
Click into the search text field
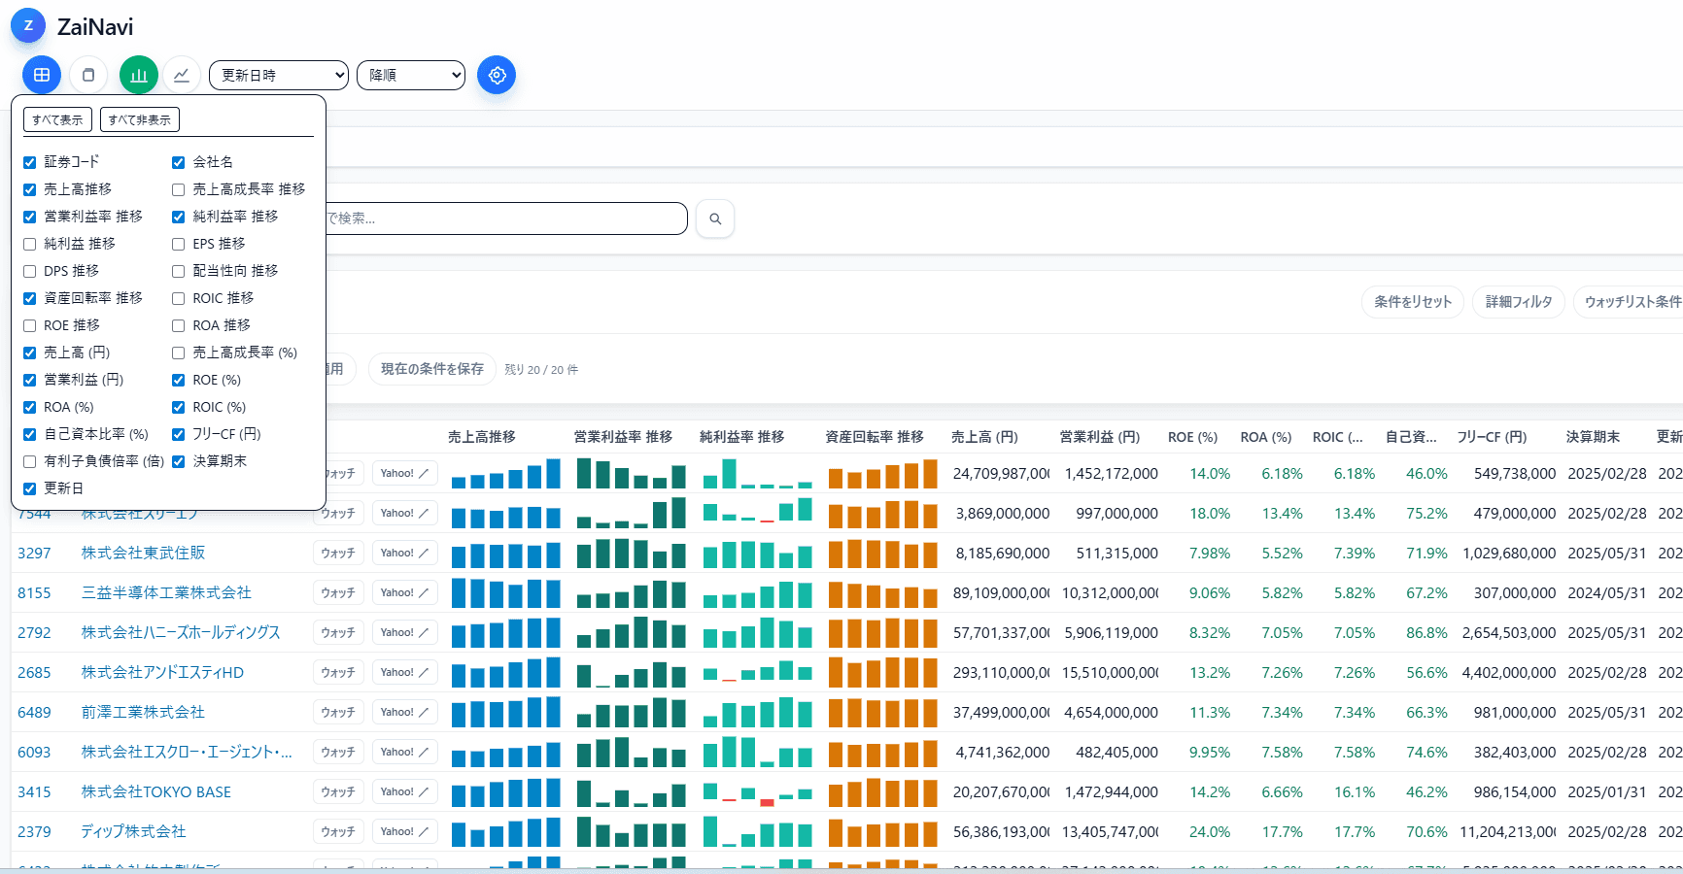coord(505,218)
